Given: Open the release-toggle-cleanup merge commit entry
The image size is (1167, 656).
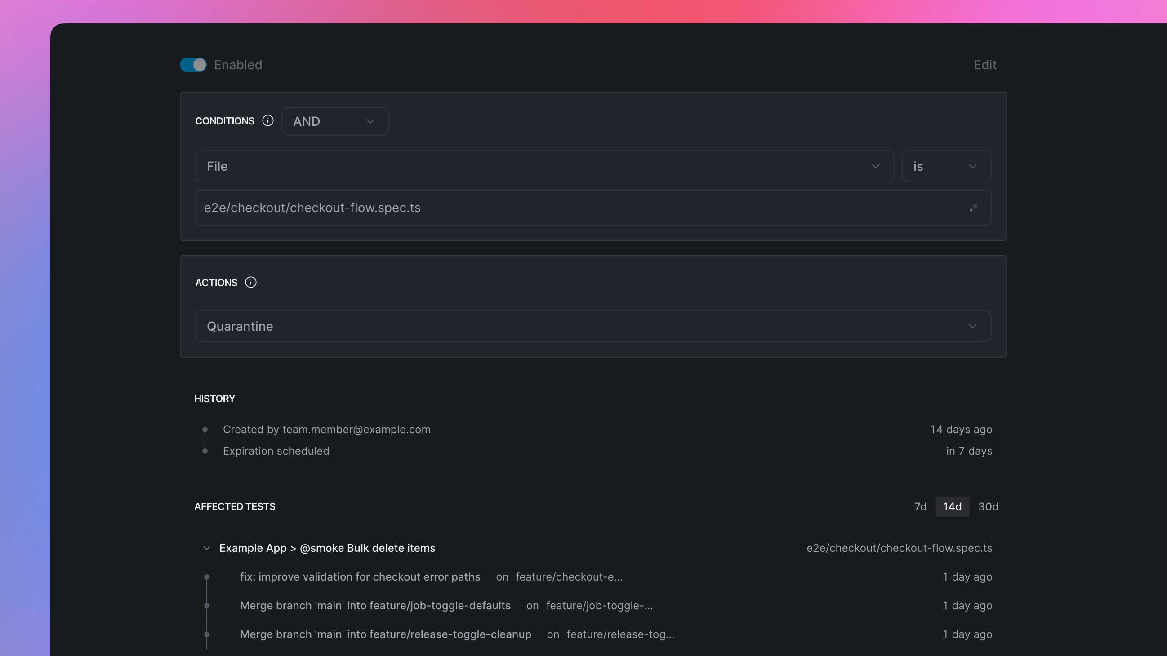Looking at the screenshot, I should pos(385,634).
